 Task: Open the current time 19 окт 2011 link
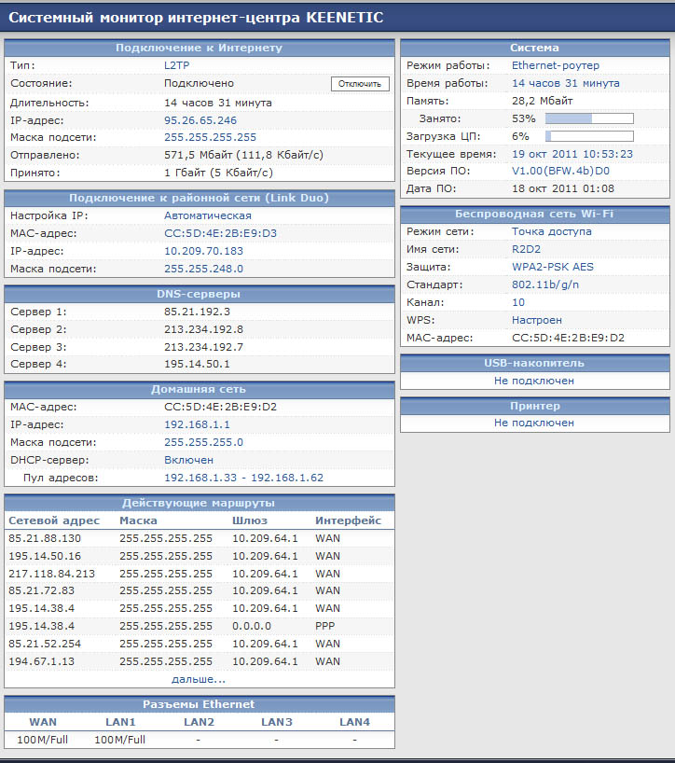point(572,154)
